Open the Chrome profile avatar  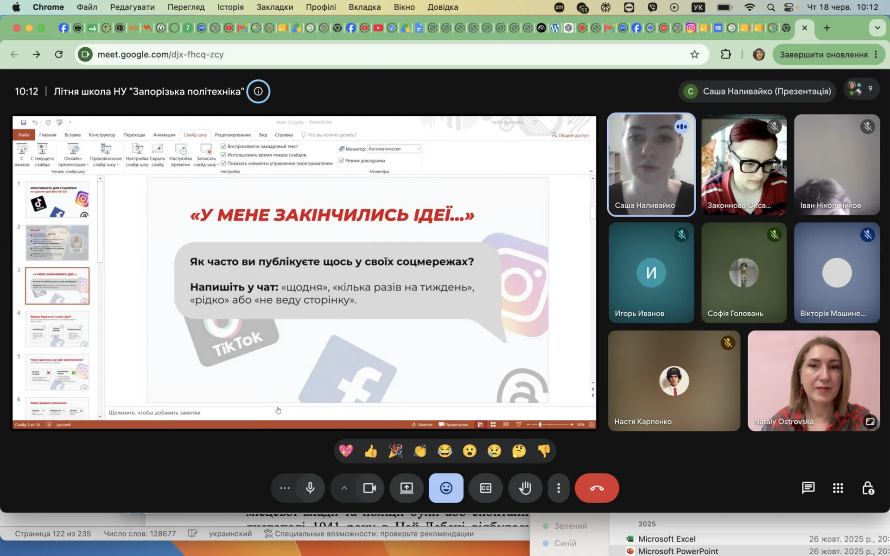click(759, 54)
